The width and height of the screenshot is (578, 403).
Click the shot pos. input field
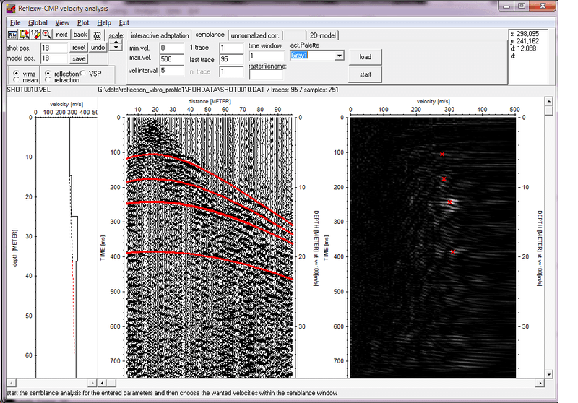53,48
